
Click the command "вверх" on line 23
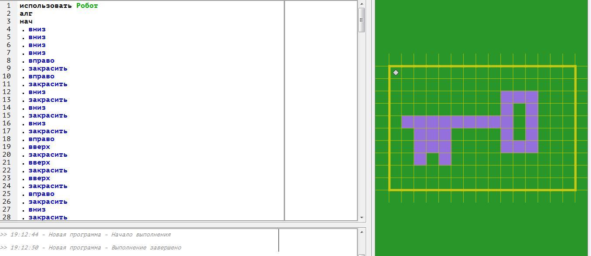39,178
